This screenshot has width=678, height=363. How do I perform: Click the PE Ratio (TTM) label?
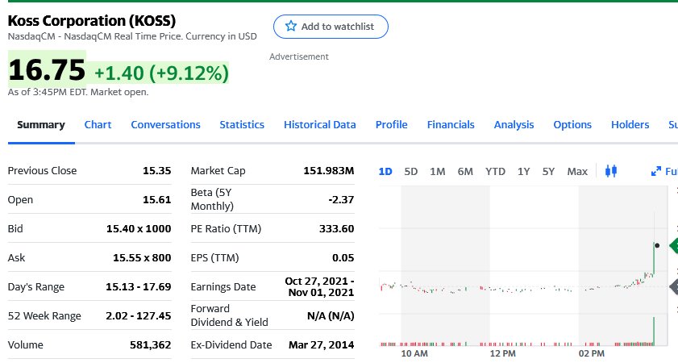point(226,228)
